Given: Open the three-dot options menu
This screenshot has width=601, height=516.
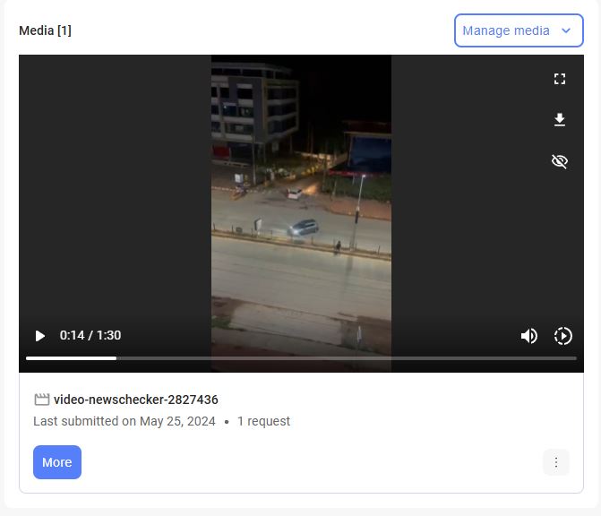Looking at the screenshot, I should pyautogui.click(x=555, y=462).
